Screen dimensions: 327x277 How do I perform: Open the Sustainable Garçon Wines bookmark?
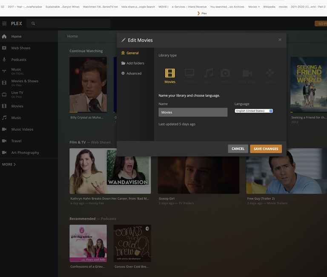click(x=62, y=7)
